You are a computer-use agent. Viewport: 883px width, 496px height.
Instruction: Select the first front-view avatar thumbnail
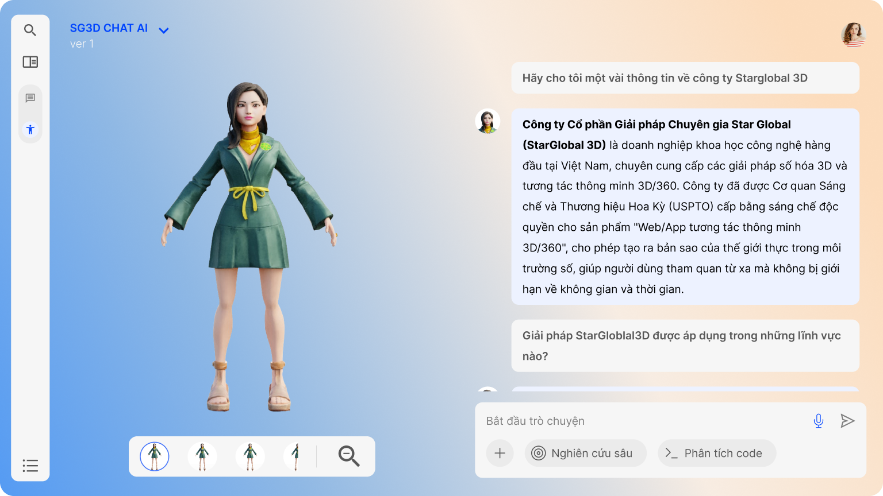pos(154,456)
